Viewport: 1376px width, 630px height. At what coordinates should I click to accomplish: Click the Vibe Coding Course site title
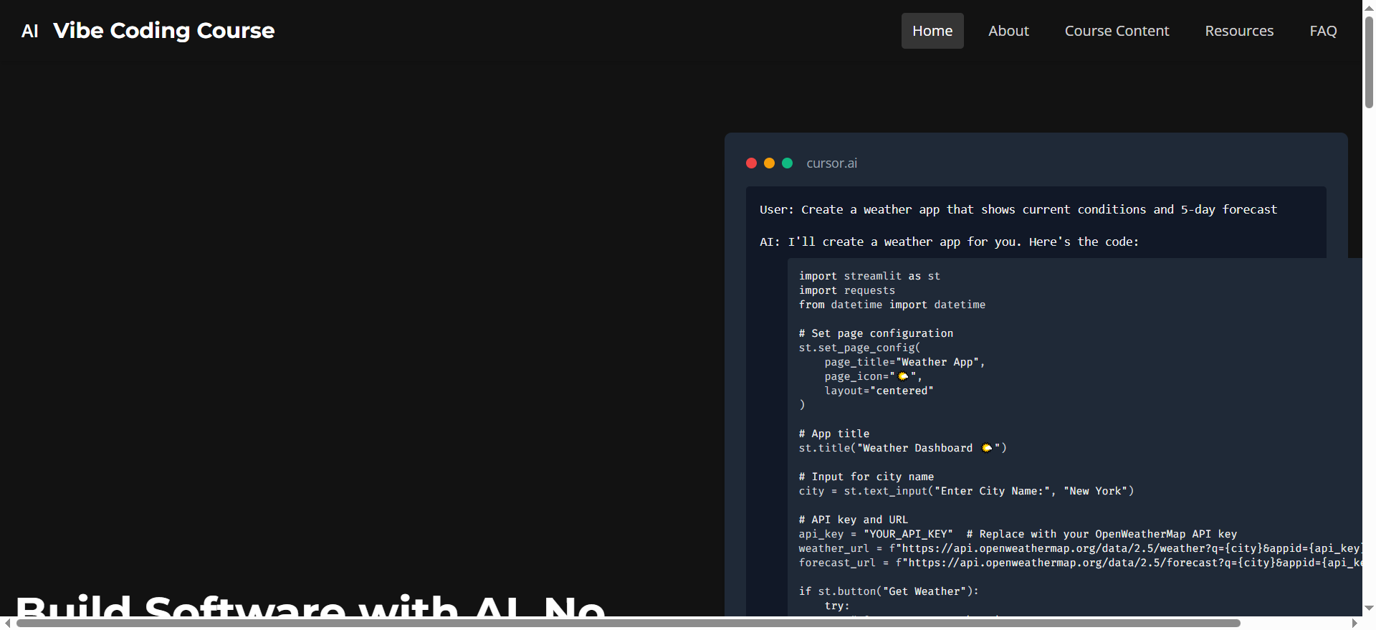tap(164, 31)
